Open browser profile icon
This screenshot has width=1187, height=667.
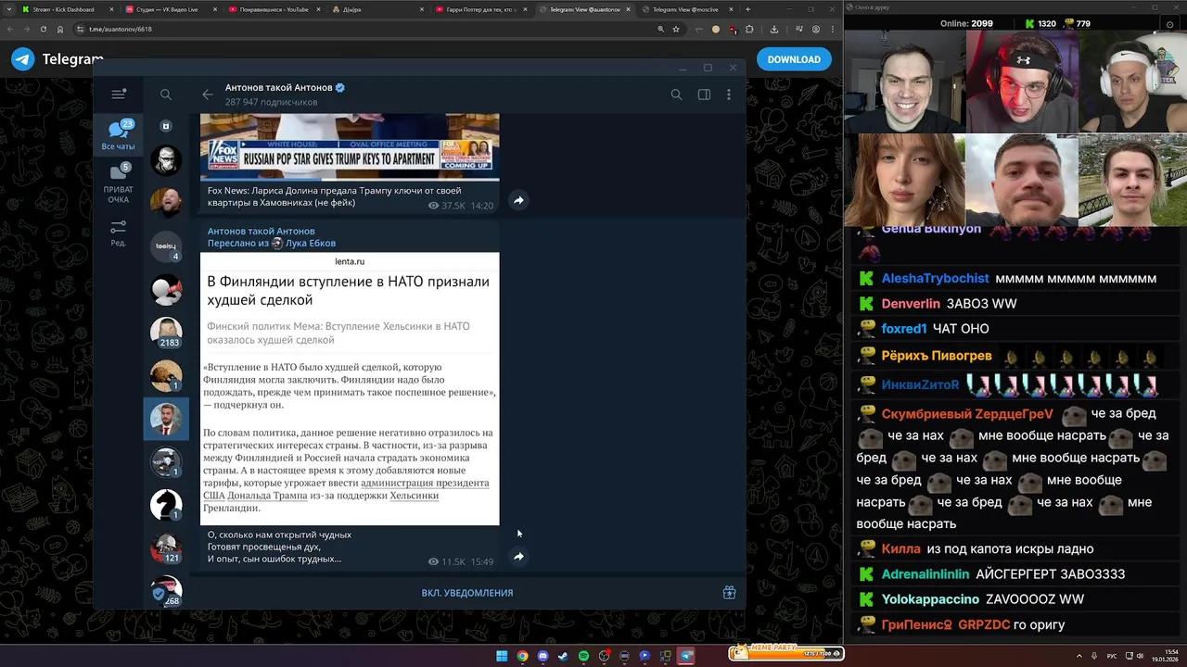816,29
